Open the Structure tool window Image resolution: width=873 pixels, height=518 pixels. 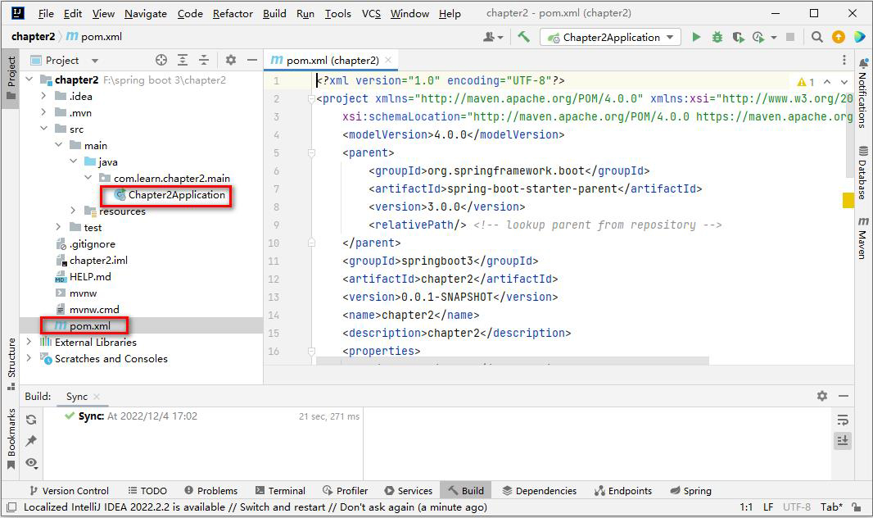tap(11, 363)
